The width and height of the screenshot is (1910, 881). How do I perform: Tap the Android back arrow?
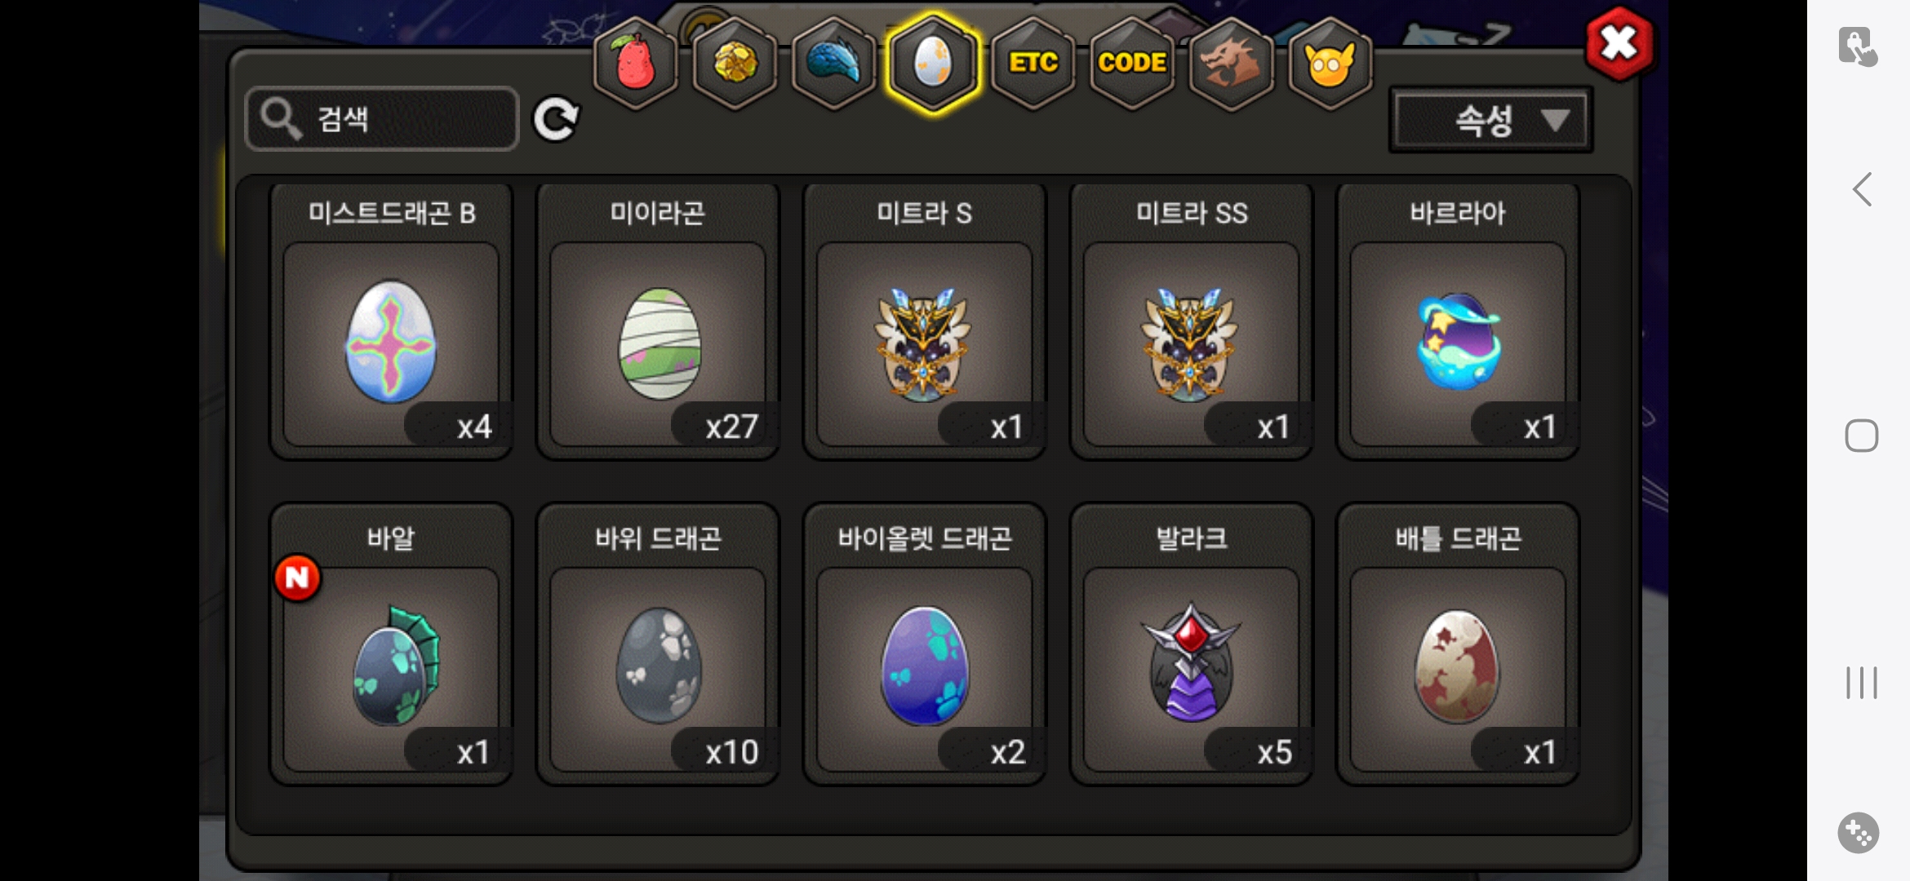(x=1862, y=189)
